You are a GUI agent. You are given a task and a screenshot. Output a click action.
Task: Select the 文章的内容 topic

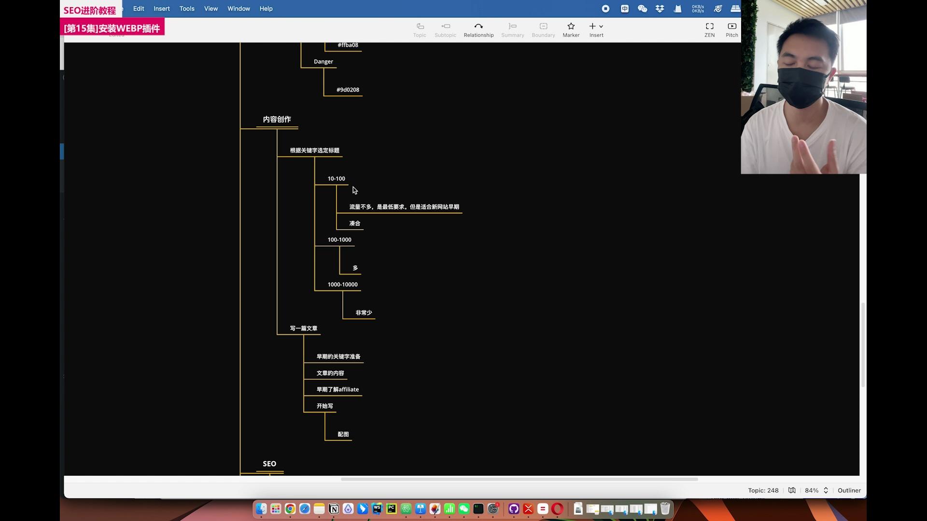click(330, 373)
